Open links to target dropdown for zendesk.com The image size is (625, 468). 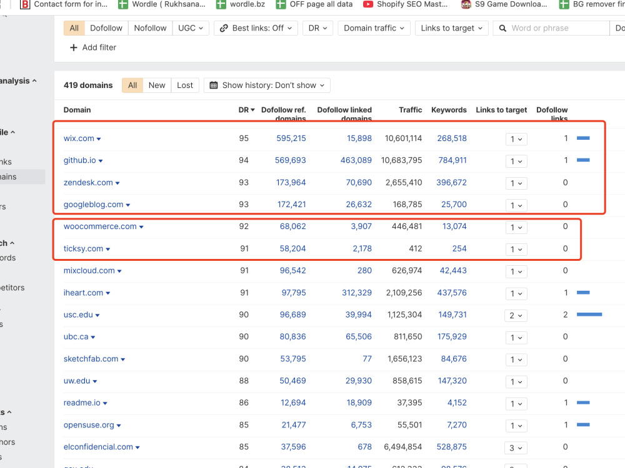[516, 183]
